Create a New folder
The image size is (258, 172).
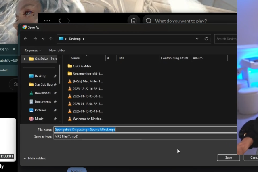57,50
